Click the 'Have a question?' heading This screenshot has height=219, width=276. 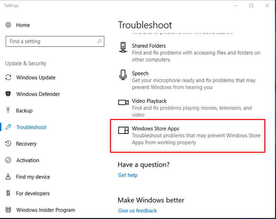click(x=144, y=165)
